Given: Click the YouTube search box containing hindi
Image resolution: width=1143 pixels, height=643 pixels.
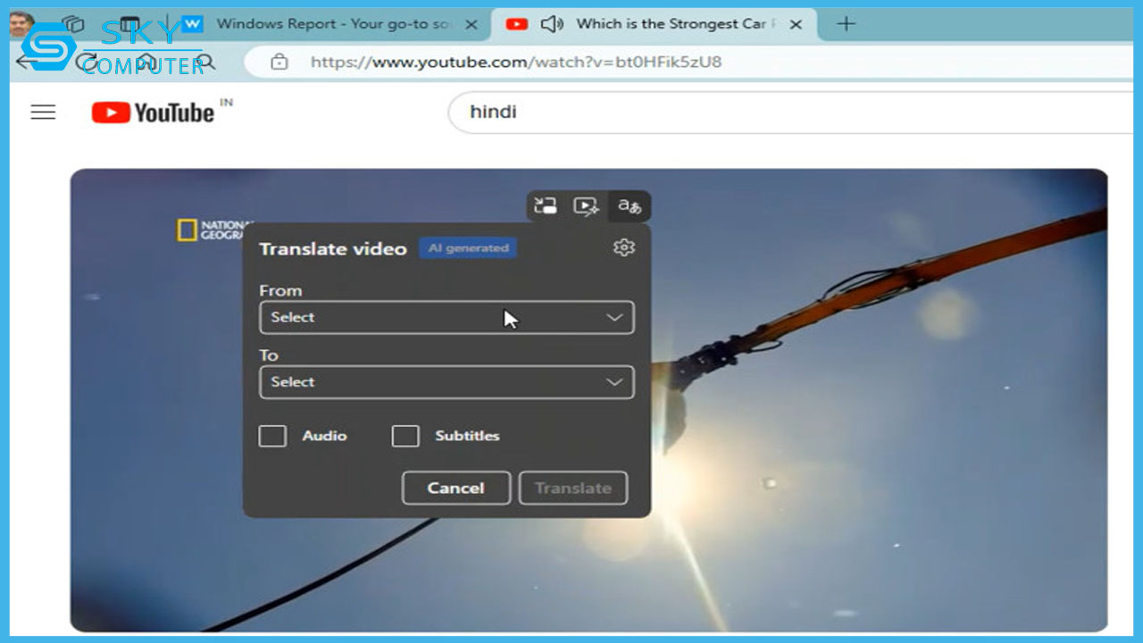Looking at the screenshot, I should point(786,113).
